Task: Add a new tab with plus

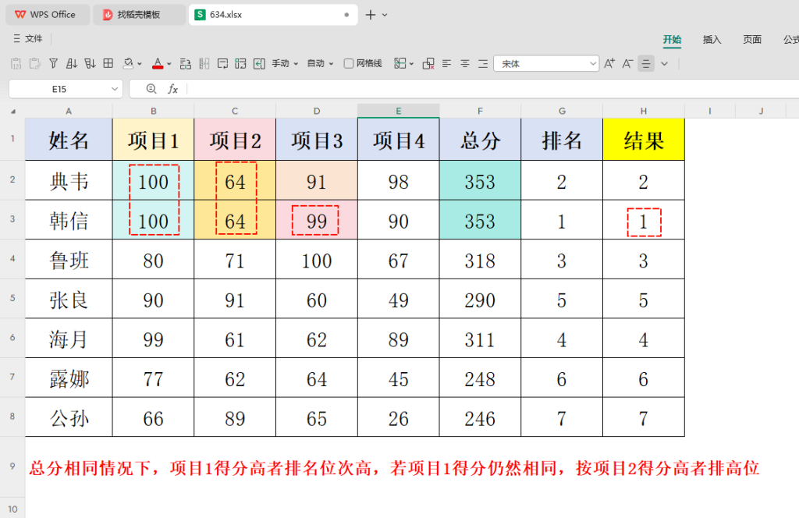Action: click(x=371, y=15)
